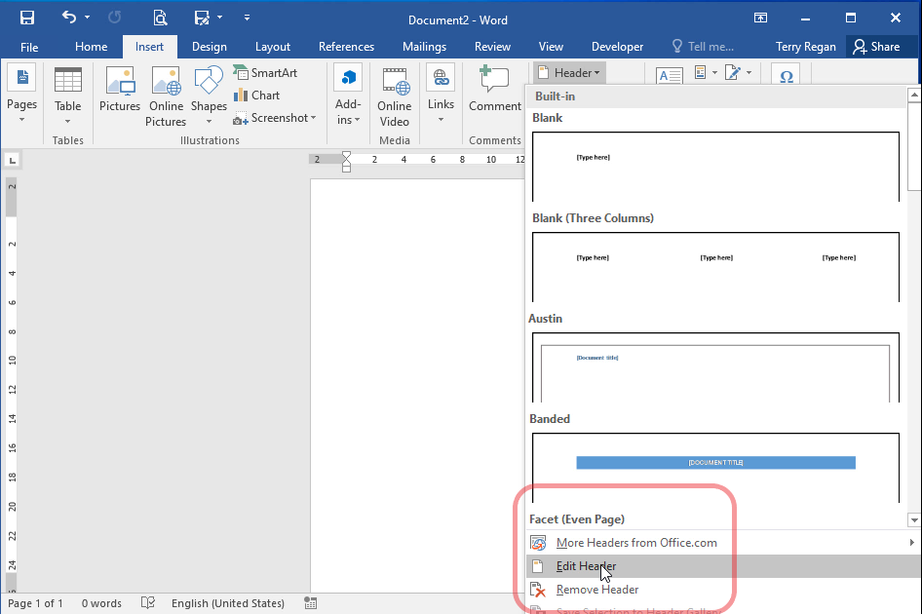The width and height of the screenshot is (922, 614).
Task: Open the dropdown beside the save-with-pencil icon
Action: point(220,18)
